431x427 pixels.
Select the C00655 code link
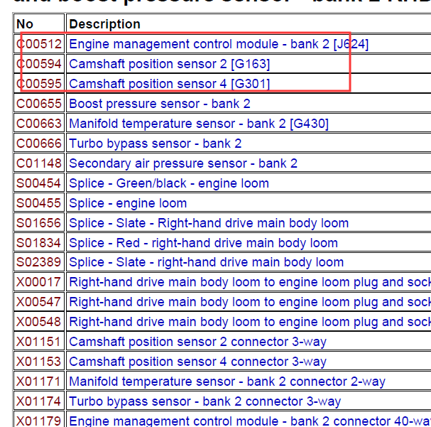39,104
